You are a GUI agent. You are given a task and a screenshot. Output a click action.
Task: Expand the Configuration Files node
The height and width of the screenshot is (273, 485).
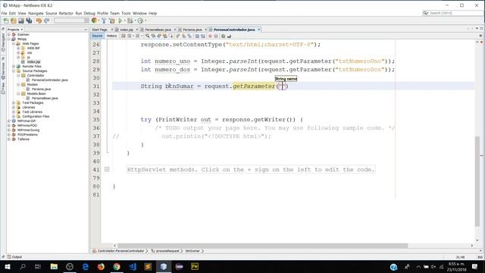[x=14, y=116]
